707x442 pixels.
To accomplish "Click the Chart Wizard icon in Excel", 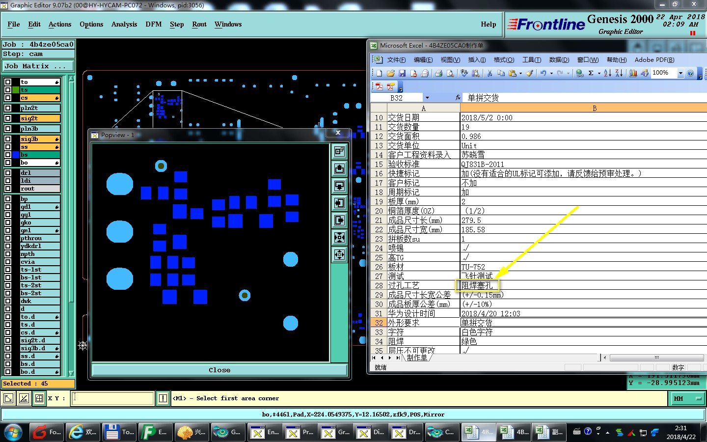I will (x=633, y=73).
